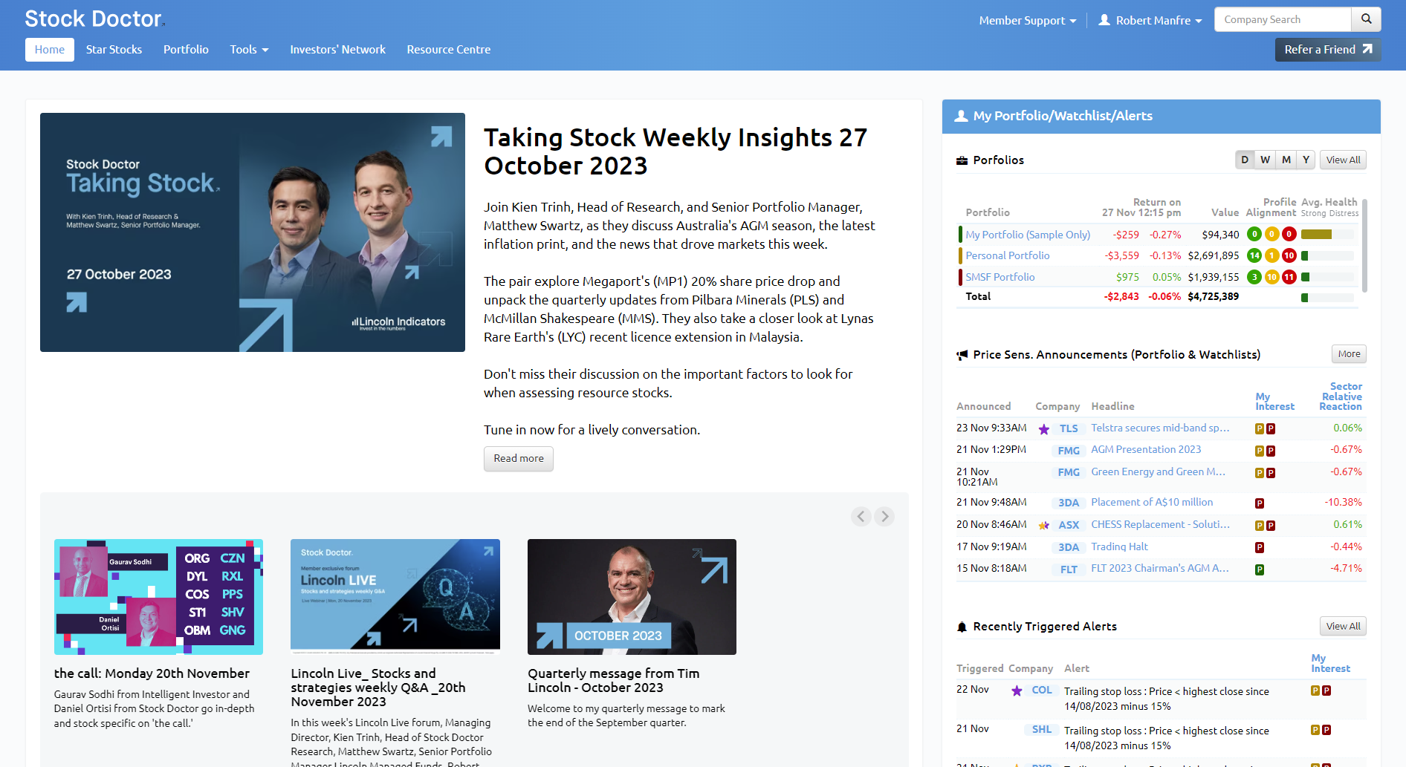Go to the Home tab
The image size is (1406, 767).
coord(50,50)
